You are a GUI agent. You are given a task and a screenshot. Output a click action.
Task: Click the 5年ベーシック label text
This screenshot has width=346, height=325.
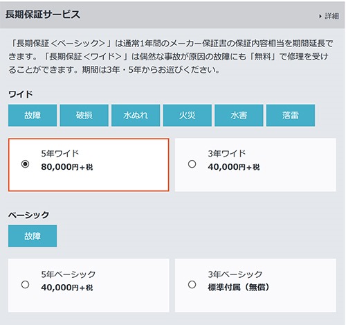coord(69,274)
